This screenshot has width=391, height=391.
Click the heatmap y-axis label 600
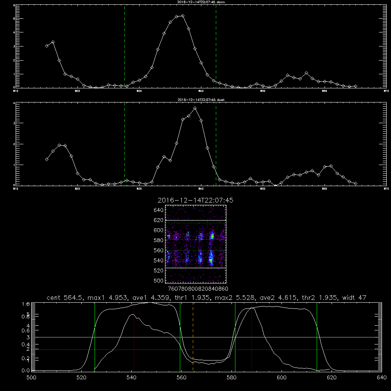tap(159, 230)
